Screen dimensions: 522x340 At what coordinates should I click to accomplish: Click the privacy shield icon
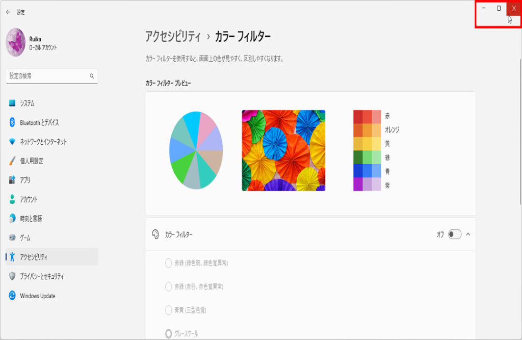pyautogui.click(x=13, y=276)
